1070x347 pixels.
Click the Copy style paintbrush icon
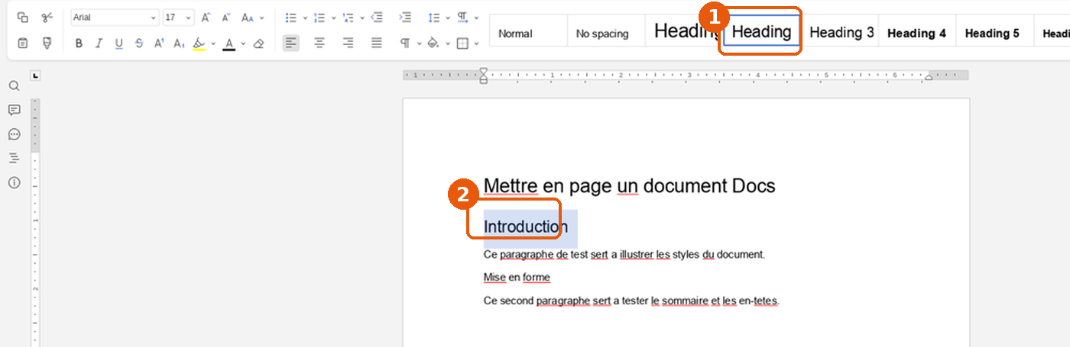[47, 43]
